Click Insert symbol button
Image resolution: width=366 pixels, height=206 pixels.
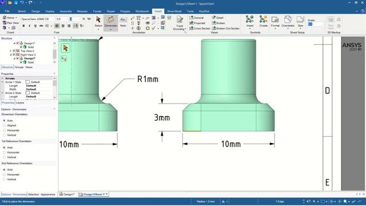click(x=250, y=22)
